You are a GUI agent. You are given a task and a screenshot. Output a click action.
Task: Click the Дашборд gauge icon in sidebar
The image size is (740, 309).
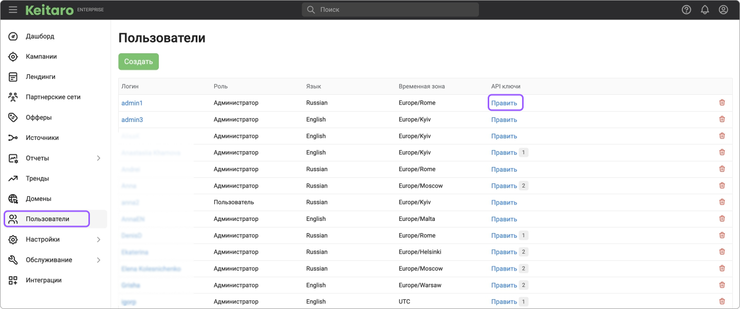pyautogui.click(x=13, y=36)
